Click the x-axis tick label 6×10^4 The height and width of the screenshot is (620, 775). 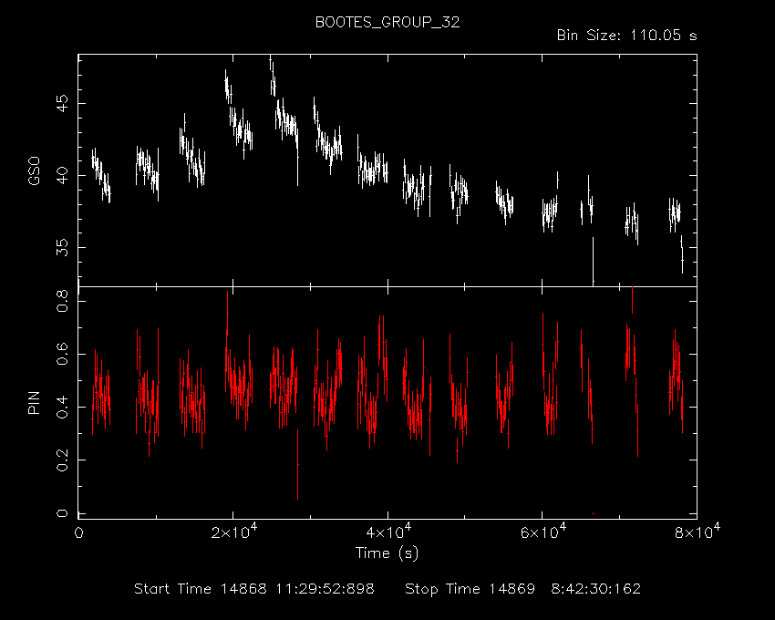[543, 532]
